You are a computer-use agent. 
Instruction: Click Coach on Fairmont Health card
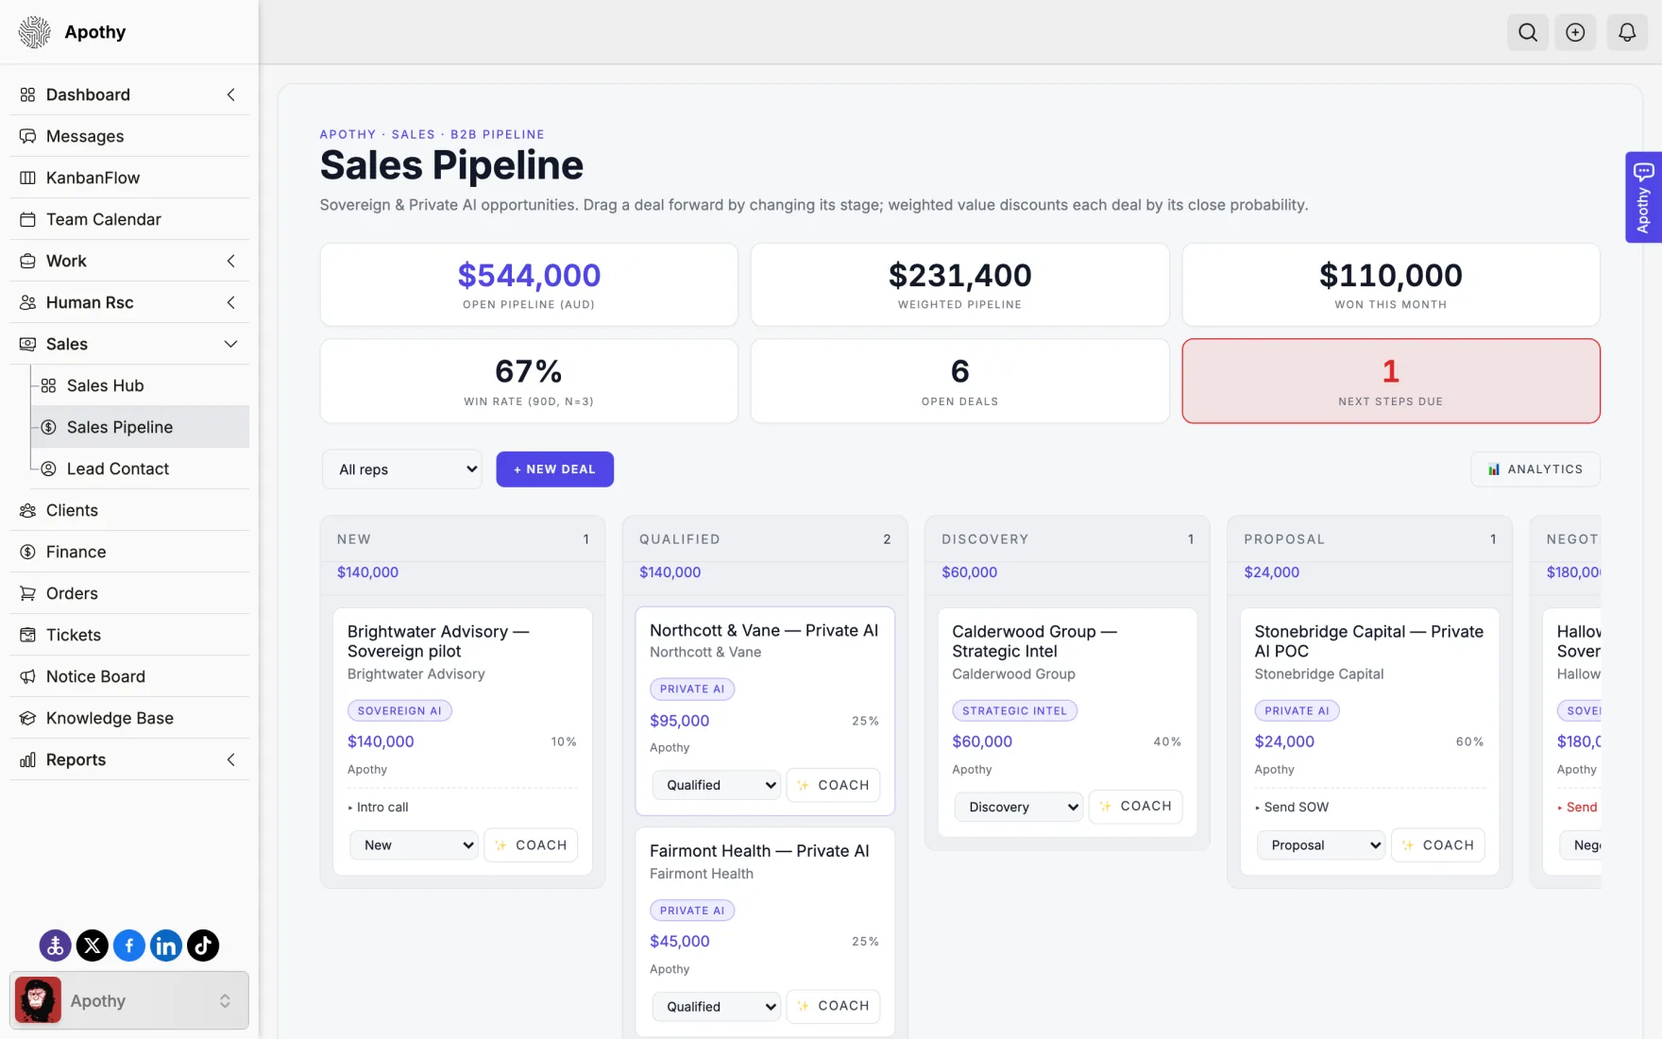(833, 1006)
